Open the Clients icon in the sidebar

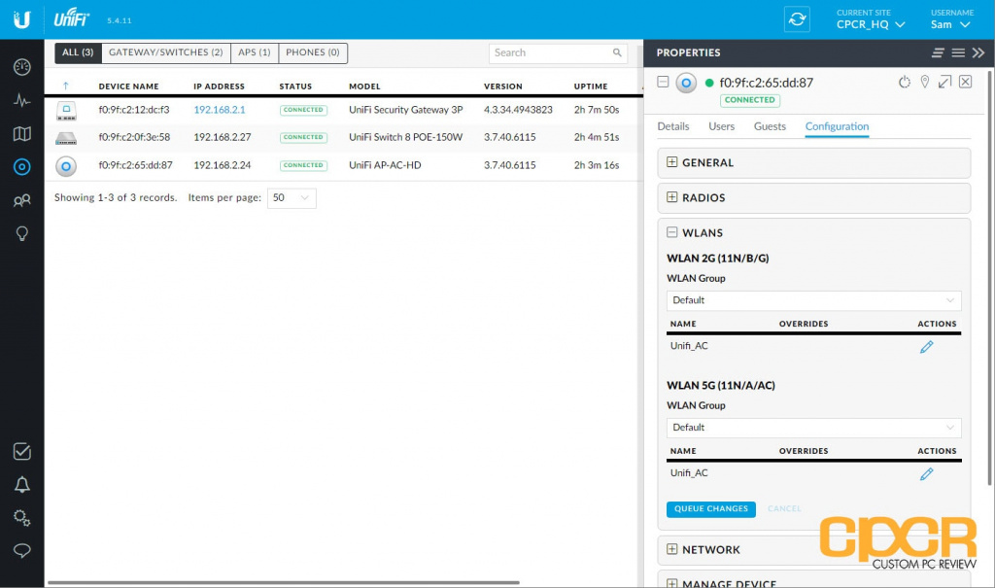21,201
